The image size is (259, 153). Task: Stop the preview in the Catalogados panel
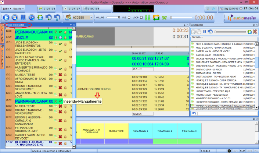[199, 32]
